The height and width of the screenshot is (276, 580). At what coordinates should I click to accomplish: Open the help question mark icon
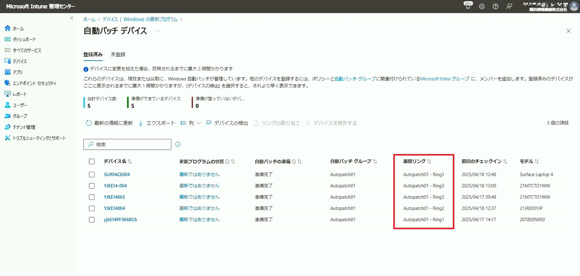point(495,6)
